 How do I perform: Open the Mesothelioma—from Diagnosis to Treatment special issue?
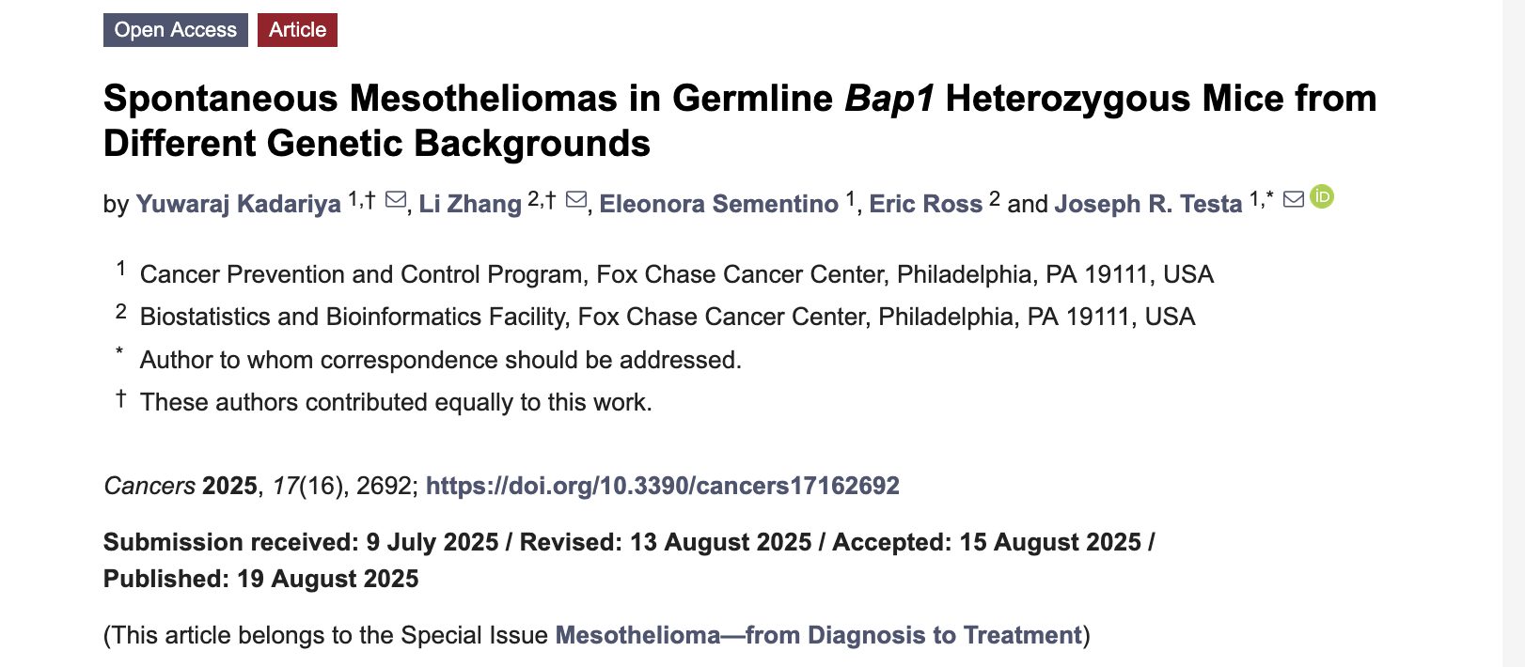coord(818,635)
